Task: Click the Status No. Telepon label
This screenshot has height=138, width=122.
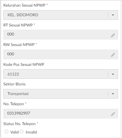Action: [19, 124]
